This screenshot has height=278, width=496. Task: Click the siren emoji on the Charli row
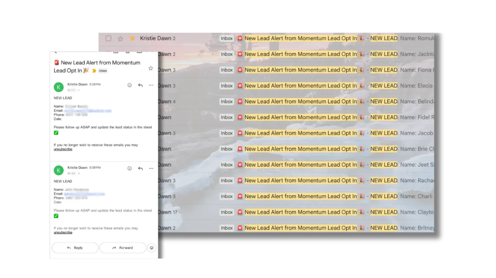pos(240,196)
